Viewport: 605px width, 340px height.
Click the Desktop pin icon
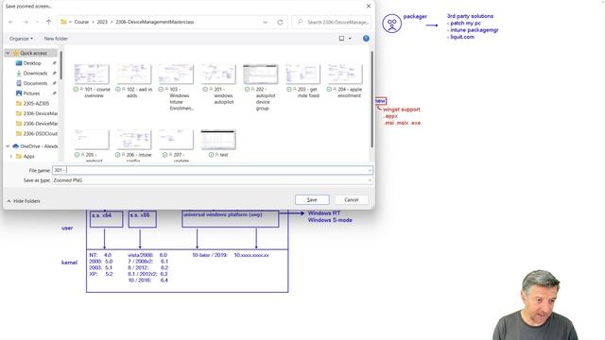click(x=55, y=63)
